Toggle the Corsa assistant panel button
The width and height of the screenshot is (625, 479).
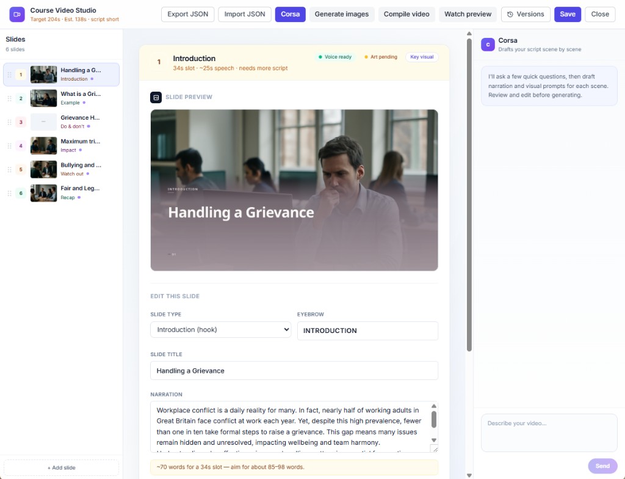(x=290, y=15)
